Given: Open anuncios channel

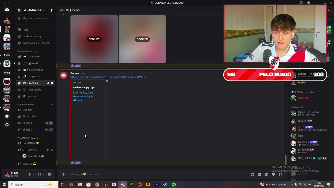Looking at the screenshot, I should 35,57.
